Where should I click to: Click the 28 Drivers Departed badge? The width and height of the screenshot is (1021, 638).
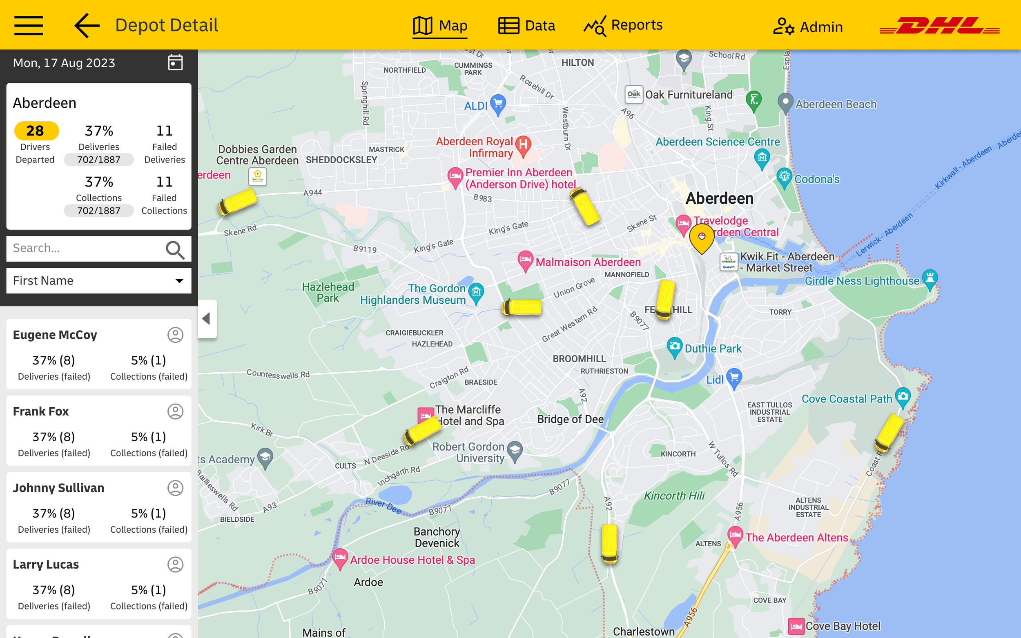pos(36,131)
